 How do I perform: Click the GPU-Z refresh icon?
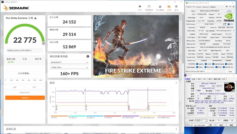pyautogui.click(x=230, y=6)
